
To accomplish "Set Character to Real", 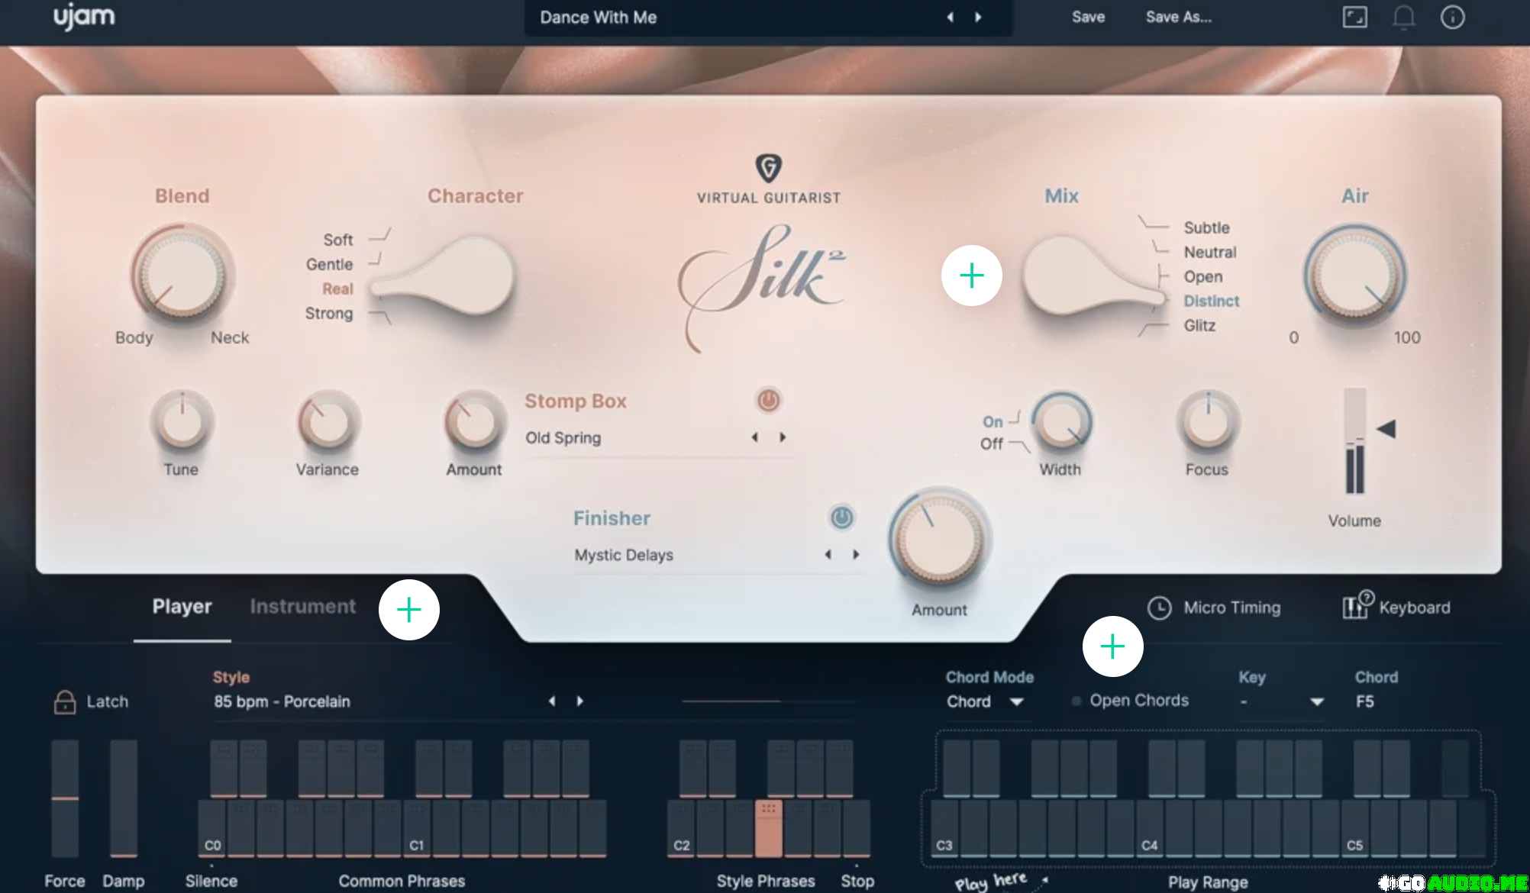I will click(337, 289).
